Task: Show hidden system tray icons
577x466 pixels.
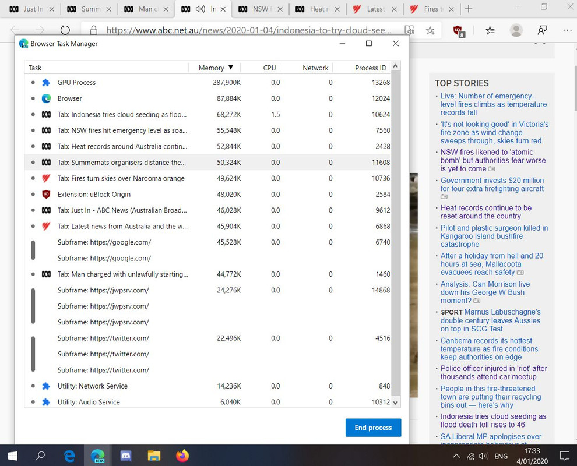Action: coord(456,456)
